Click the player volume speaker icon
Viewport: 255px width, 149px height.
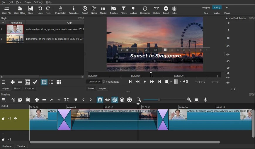click(x=186, y=82)
